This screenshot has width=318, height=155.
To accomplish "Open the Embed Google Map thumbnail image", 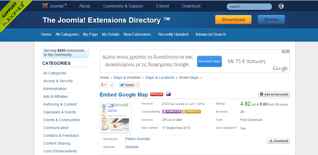I will pyautogui.click(x=115, y=117).
